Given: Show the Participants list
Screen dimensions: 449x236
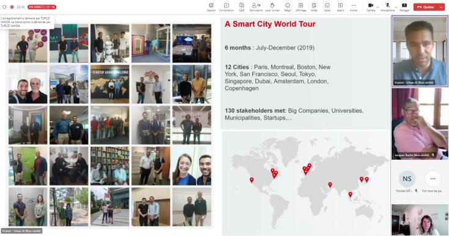Looking at the screenshot, I should (x=256, y=7).
